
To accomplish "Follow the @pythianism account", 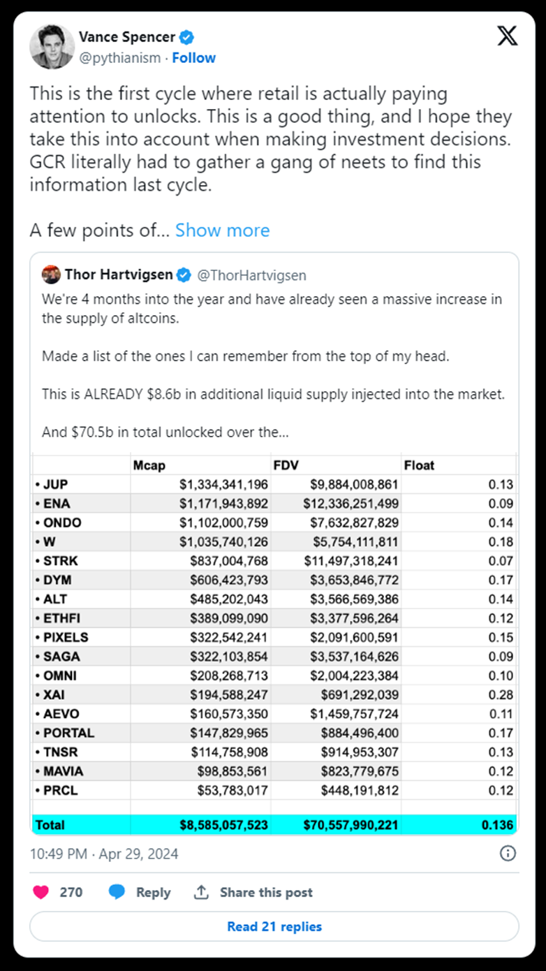I will tap(194, 58).
